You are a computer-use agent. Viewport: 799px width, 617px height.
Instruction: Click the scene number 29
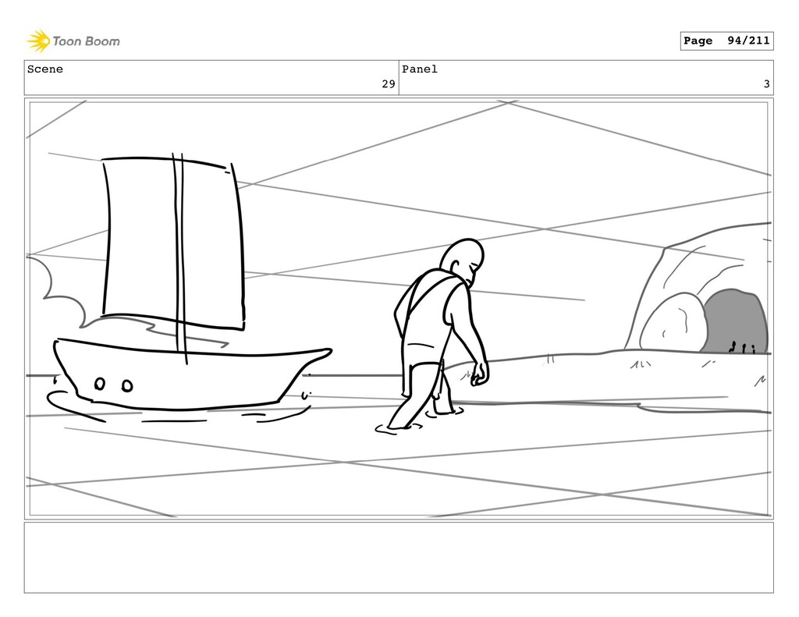point(389,84)
